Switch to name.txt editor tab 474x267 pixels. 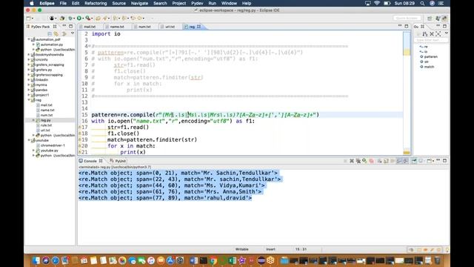pos(117,27)
